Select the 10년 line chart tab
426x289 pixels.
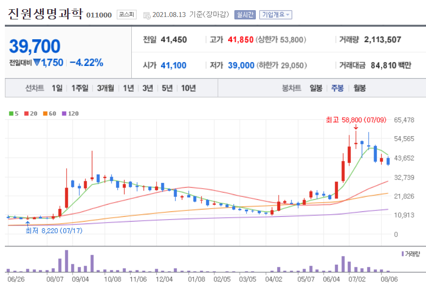[x=188, y=88]
